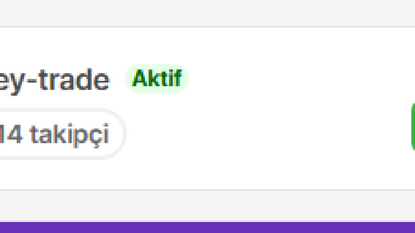Image resolution: width=415 pixels, height=233 pixels.
Task: Click the number 14 in the followers pill
Action: pyautogui.click(x=11, y=134)
